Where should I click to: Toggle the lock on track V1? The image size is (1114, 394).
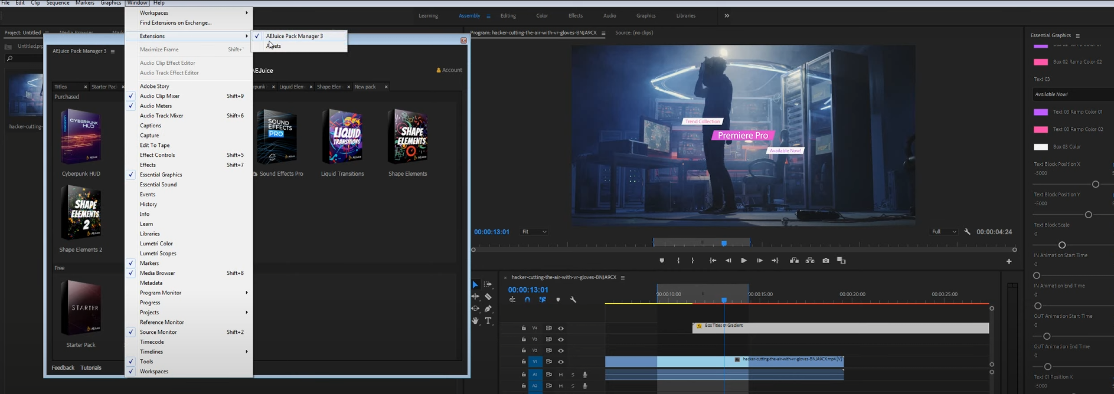(x=524, y=362)
